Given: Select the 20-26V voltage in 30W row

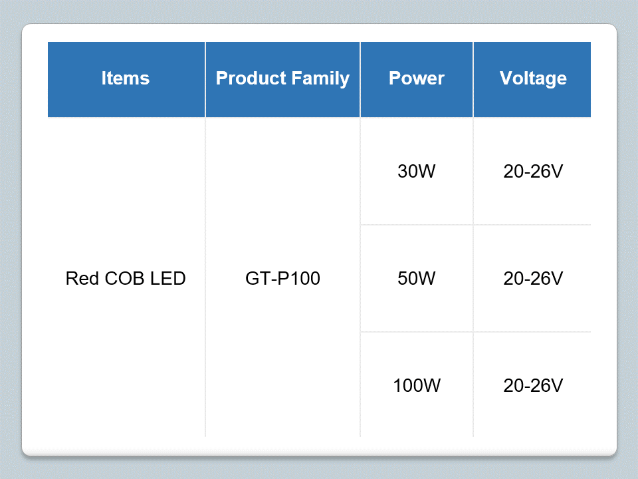Looking at the screenshot, I should coord(532,172).
